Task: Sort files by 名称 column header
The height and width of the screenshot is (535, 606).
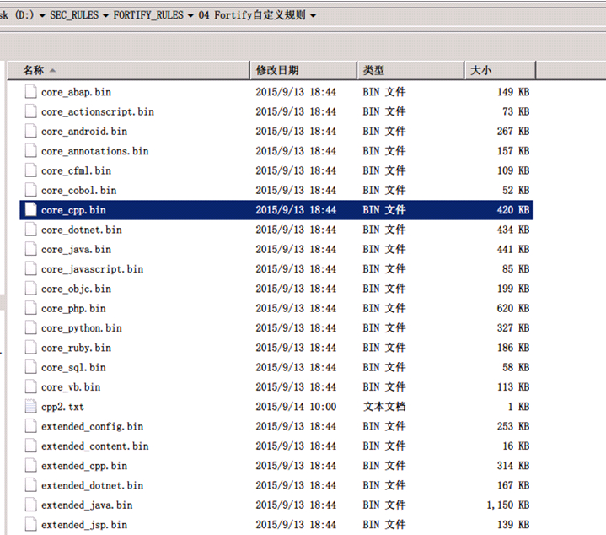Action: 129,70
